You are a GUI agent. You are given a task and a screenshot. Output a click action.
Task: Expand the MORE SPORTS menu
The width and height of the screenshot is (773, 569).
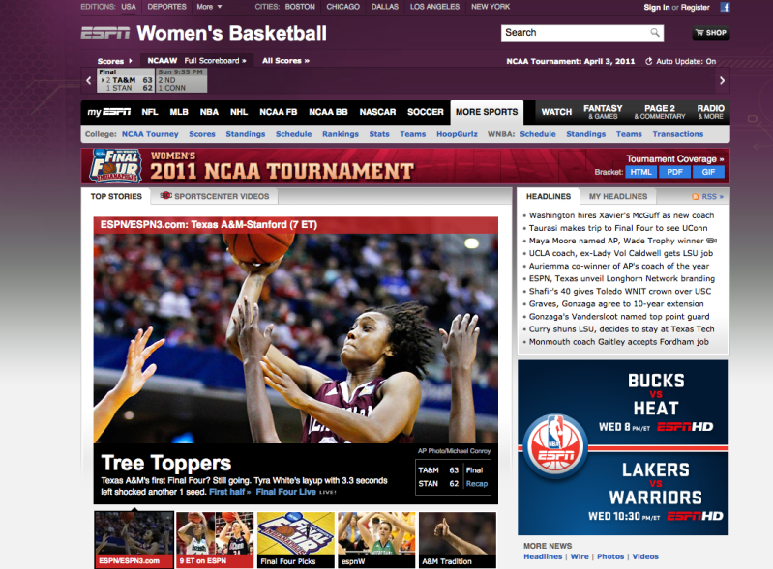[x=487, y=112]
